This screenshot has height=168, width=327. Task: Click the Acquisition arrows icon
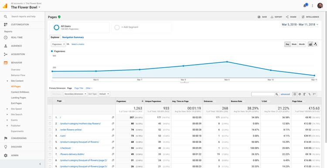point(6,54)
